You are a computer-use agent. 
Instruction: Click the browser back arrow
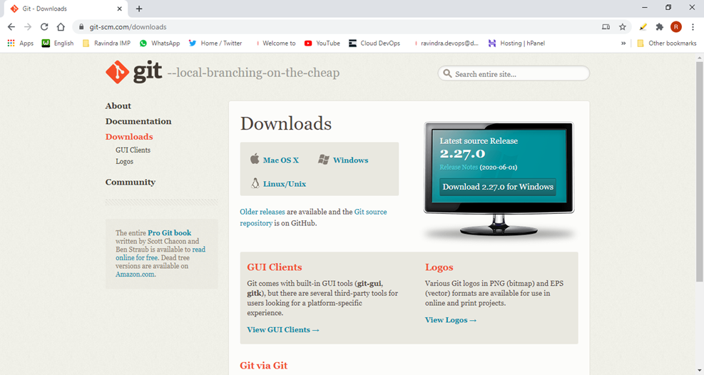[x=11, y=27]
